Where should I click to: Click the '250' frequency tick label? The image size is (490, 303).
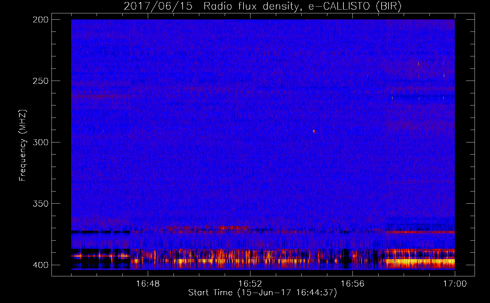click(40, 81)
